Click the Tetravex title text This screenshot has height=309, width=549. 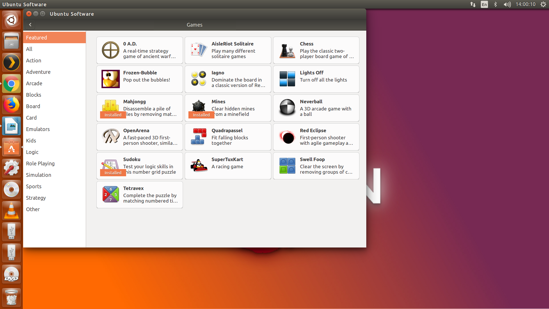click(x=133, y=188)
